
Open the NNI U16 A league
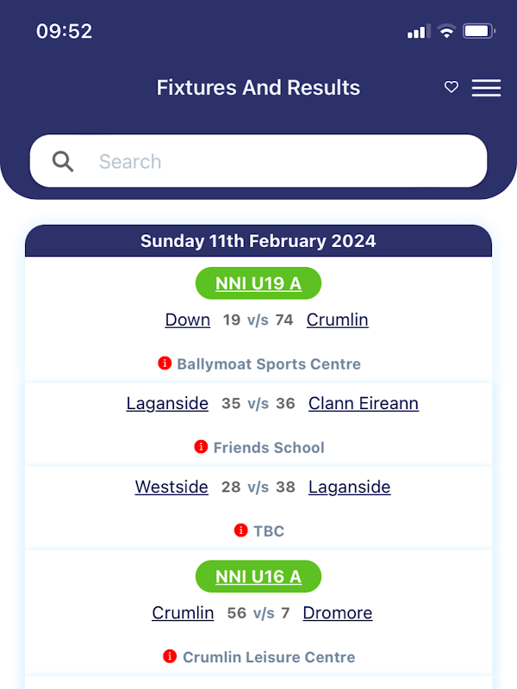[x=258, y=577]
